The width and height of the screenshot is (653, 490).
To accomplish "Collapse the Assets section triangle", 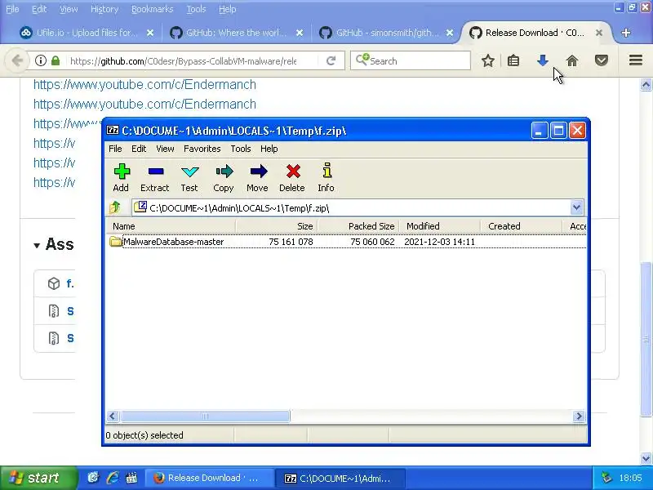I will [37, 246].
